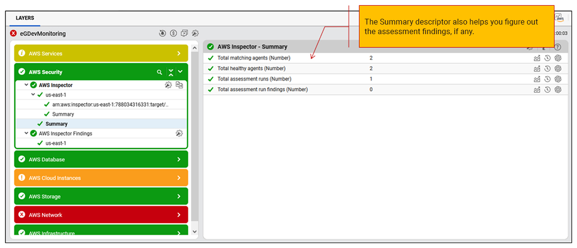Switch to the LAYERS tab
The height and width of the screenshot is (248, 577).
tap(25, 18)
